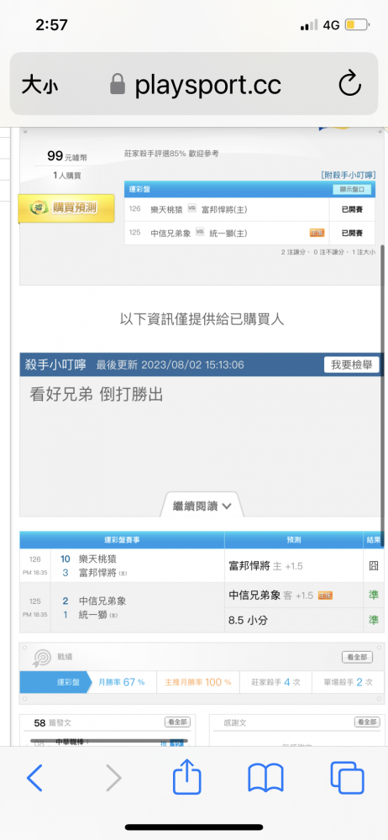The image size is (388, 840).
Task: Click the battery icon in status bar
Action: 357,24
